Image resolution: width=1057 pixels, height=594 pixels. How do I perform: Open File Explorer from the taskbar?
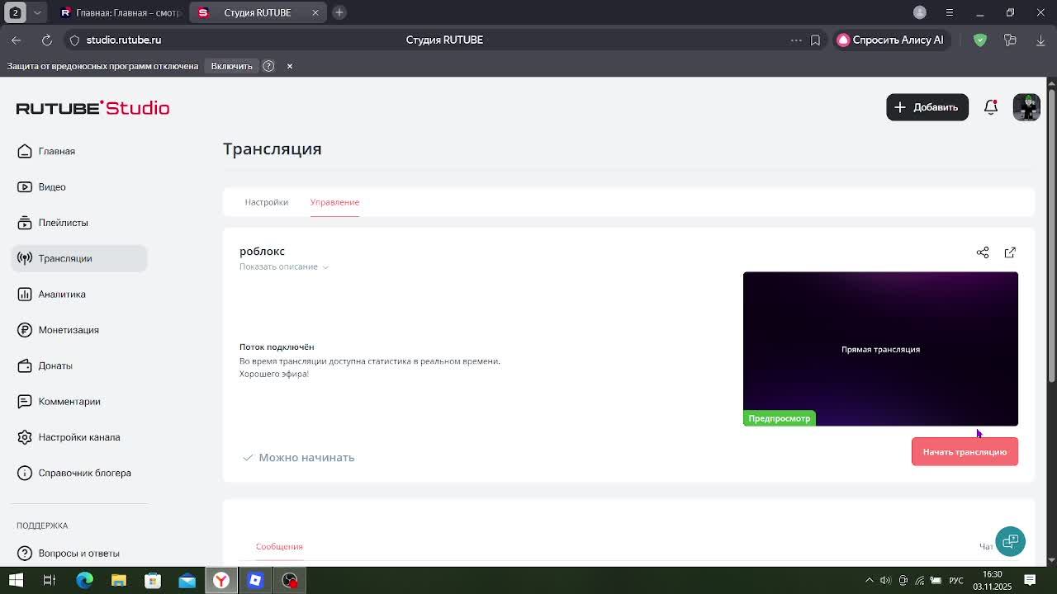119,580
